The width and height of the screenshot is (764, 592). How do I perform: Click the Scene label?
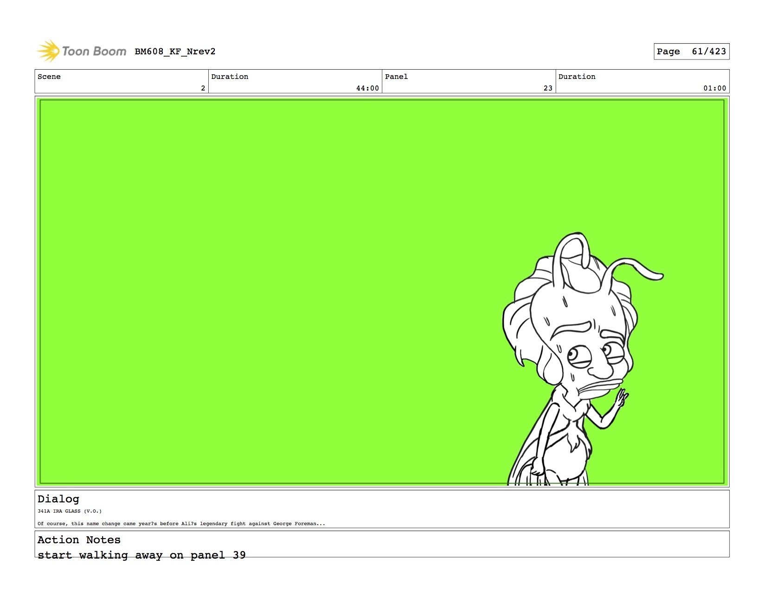49,77
